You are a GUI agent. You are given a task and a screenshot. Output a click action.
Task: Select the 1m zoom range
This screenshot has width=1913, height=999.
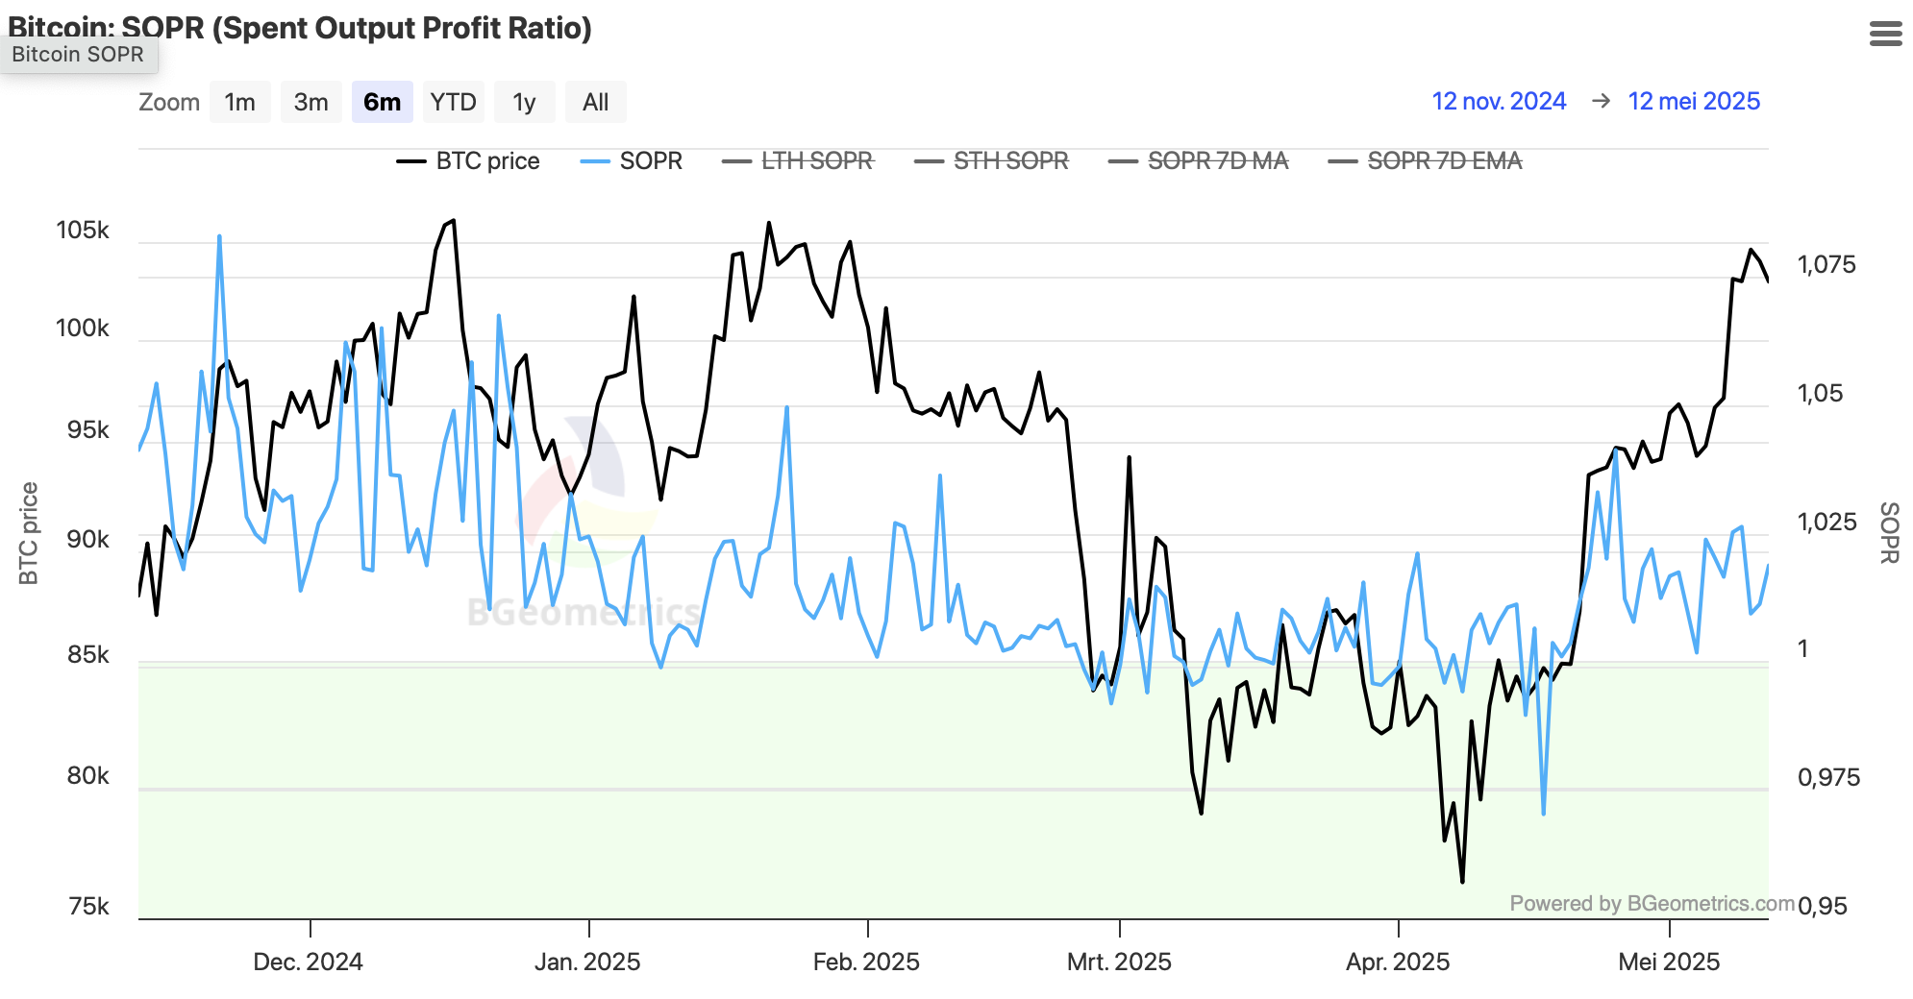(x=239, y=102)
